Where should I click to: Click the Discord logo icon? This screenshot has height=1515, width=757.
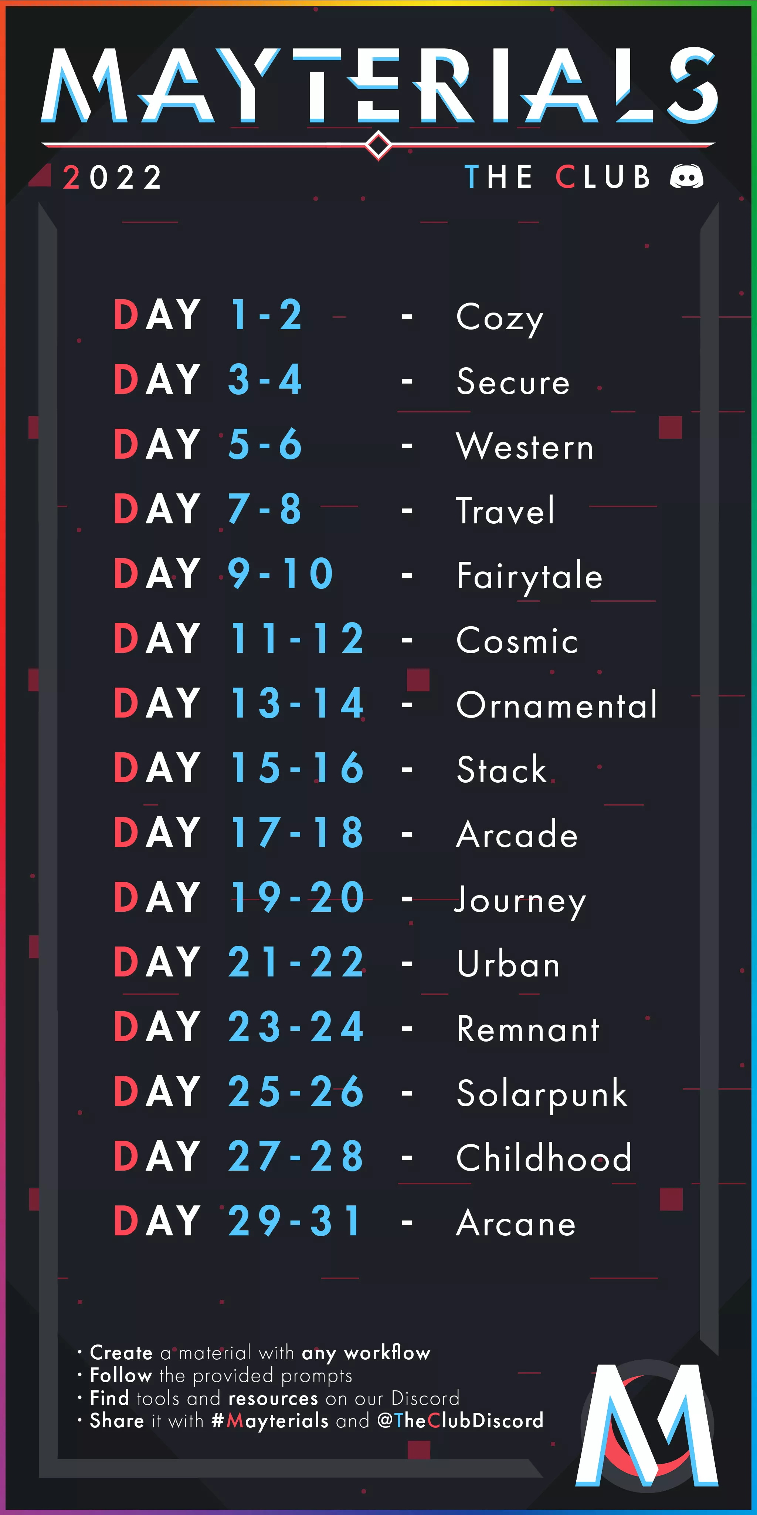pos(686,176)
